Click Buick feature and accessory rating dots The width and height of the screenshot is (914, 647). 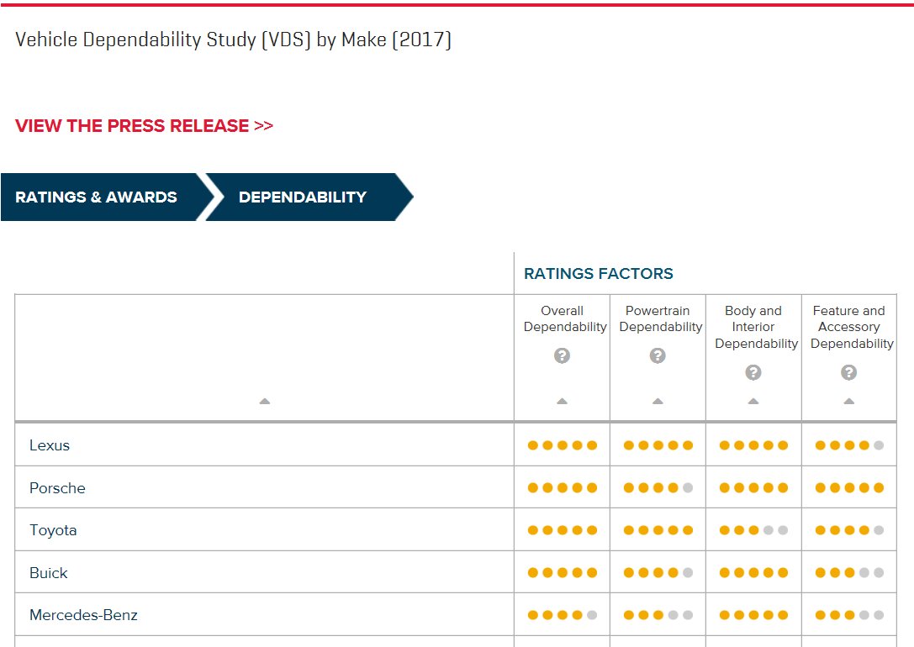849,573
